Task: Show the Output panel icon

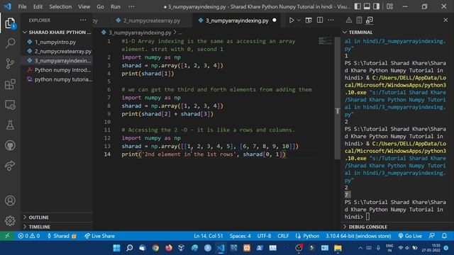Action: tap(359, 21)
